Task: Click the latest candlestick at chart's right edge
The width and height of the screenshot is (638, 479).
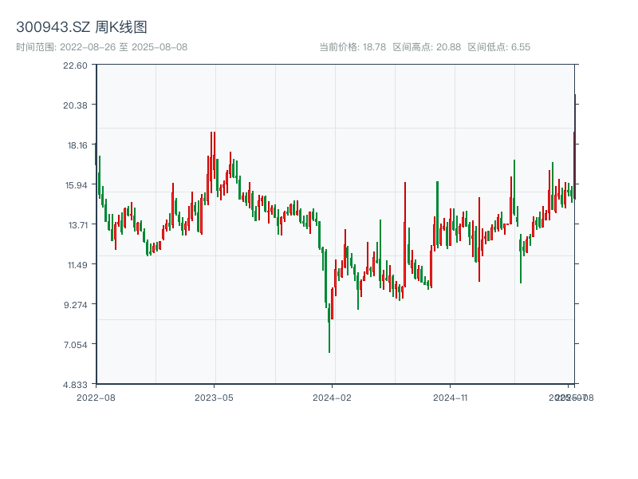Action: pos(574,144)
